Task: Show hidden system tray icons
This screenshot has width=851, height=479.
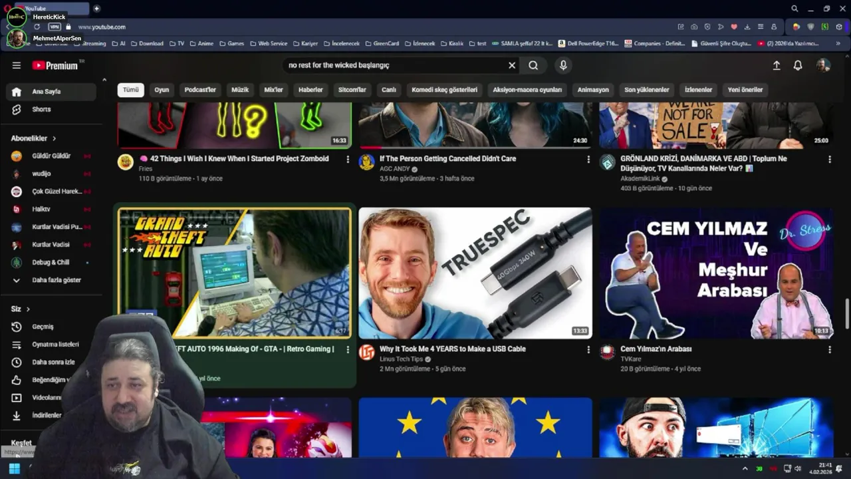Action: [x=745, y=468]
